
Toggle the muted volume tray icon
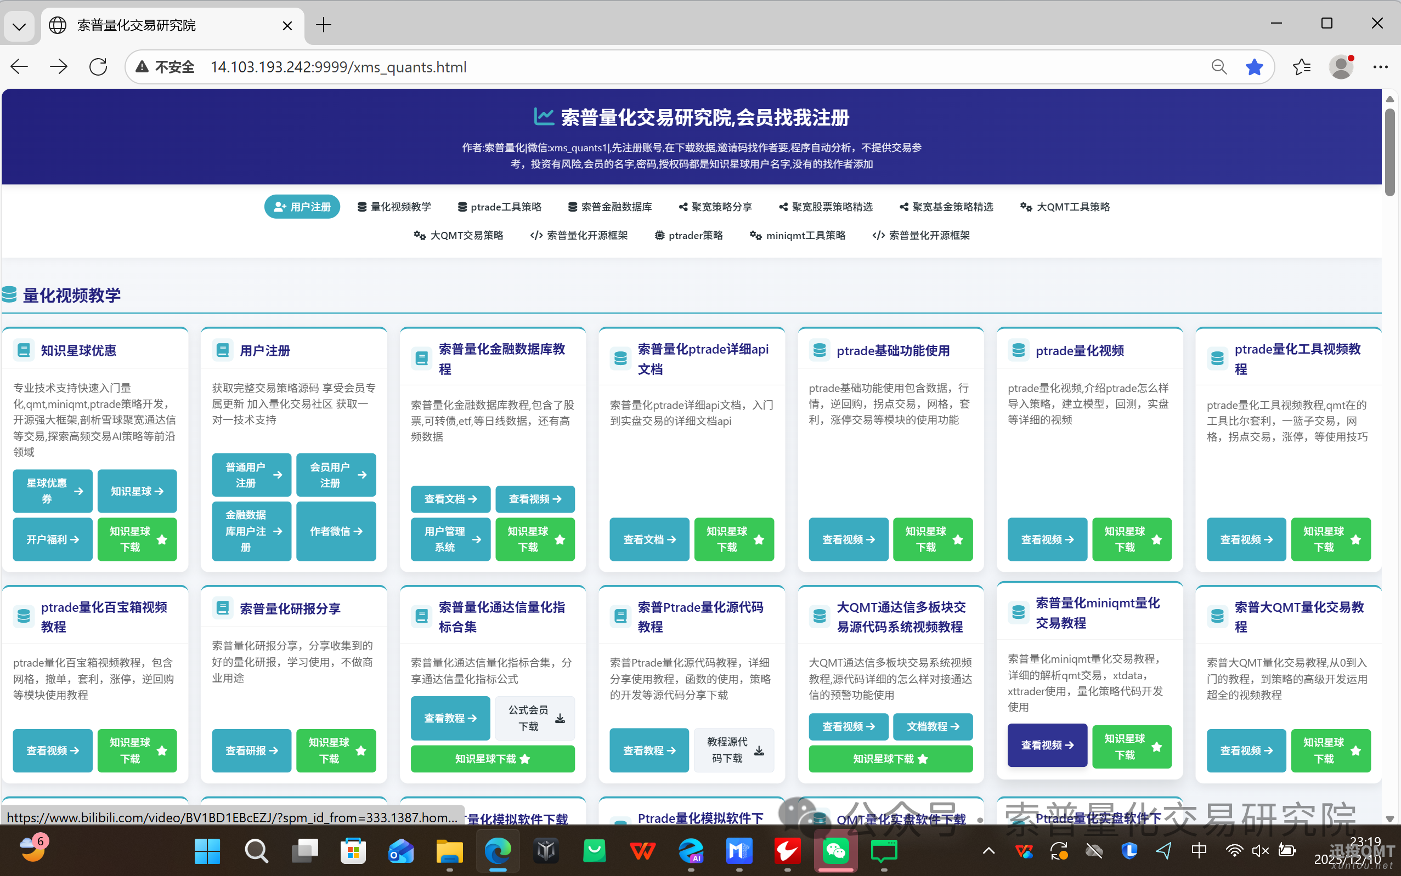coord(1259,850)
